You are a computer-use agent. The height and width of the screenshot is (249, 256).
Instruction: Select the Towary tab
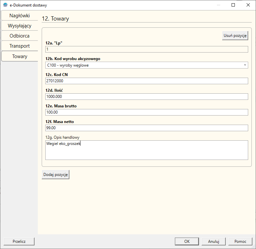(20, 56)
